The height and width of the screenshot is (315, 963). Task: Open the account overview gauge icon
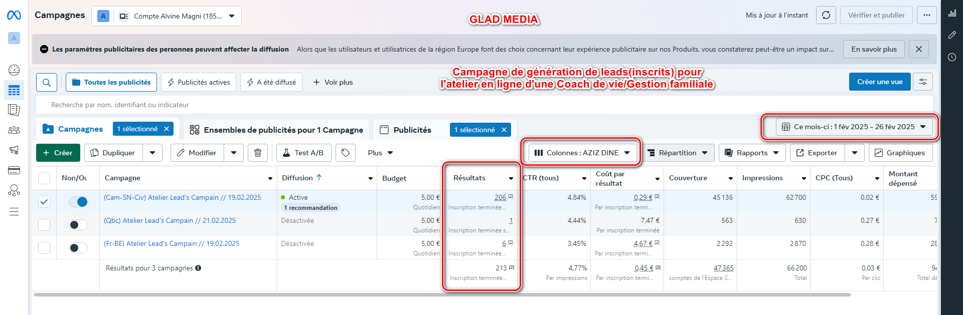click(x=14, y=70)
